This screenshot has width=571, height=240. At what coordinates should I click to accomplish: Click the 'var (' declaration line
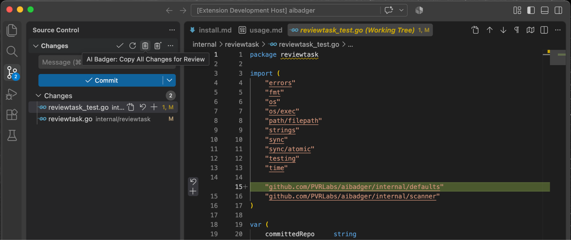(x=259, y=225)
